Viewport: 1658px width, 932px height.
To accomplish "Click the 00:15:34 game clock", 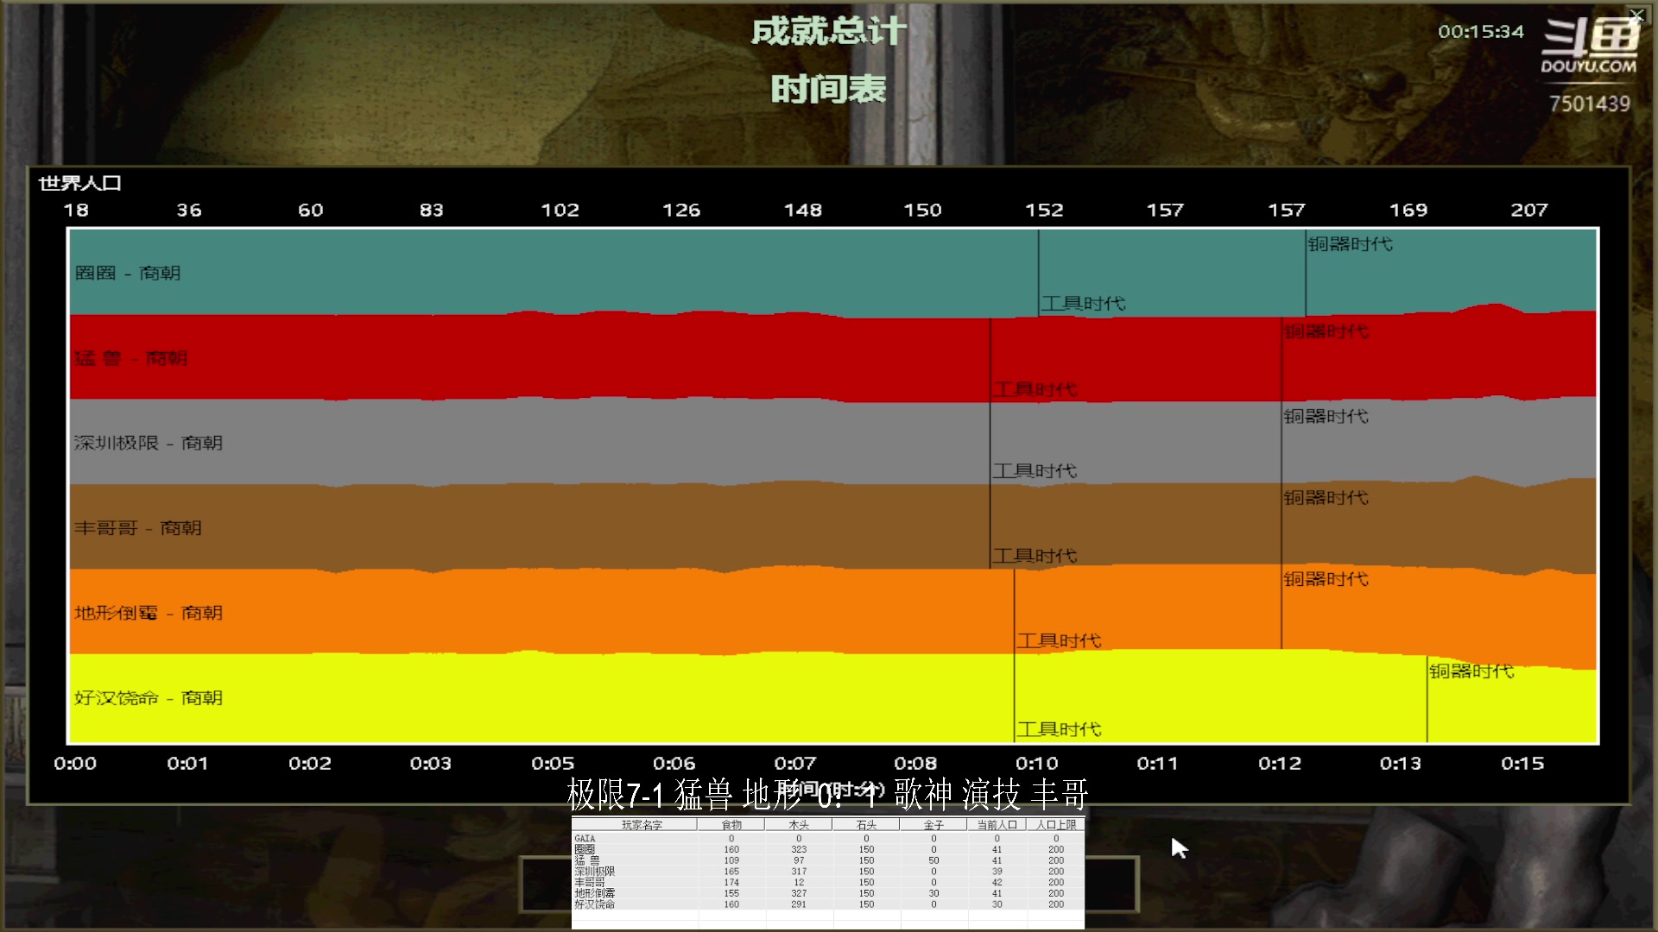I will (x=1481, y=32).
